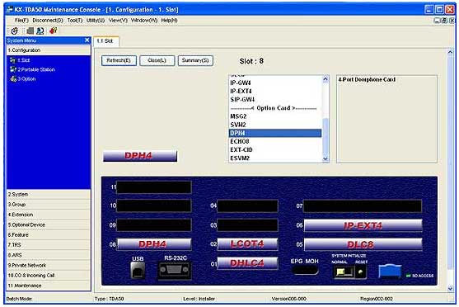Click the DPH4 card in slot 08
The width and height of the screenshot is (459, 307).
tap(154, 244)
